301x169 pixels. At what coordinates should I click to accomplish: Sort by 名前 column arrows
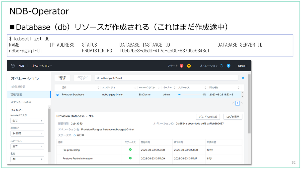(x=98, y=88)
